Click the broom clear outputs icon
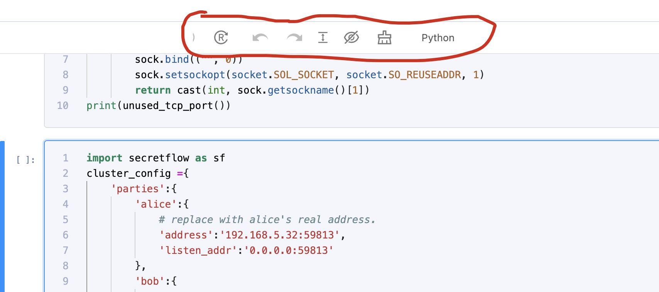659x292 pixels. click(384, 38)
